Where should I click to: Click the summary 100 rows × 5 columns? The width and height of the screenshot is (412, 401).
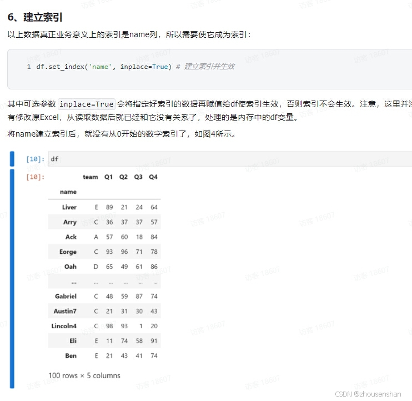pos(84,375)
